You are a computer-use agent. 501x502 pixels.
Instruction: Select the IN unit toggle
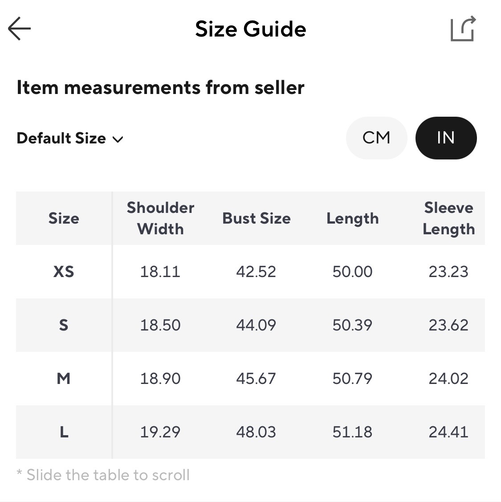coord(446,138)
